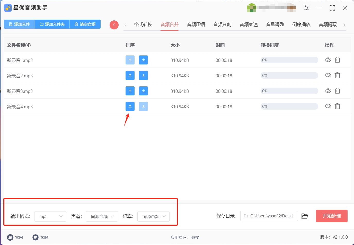Move 新录音1.mp3 down in order

pyautogui.click(x=143, y=60)
